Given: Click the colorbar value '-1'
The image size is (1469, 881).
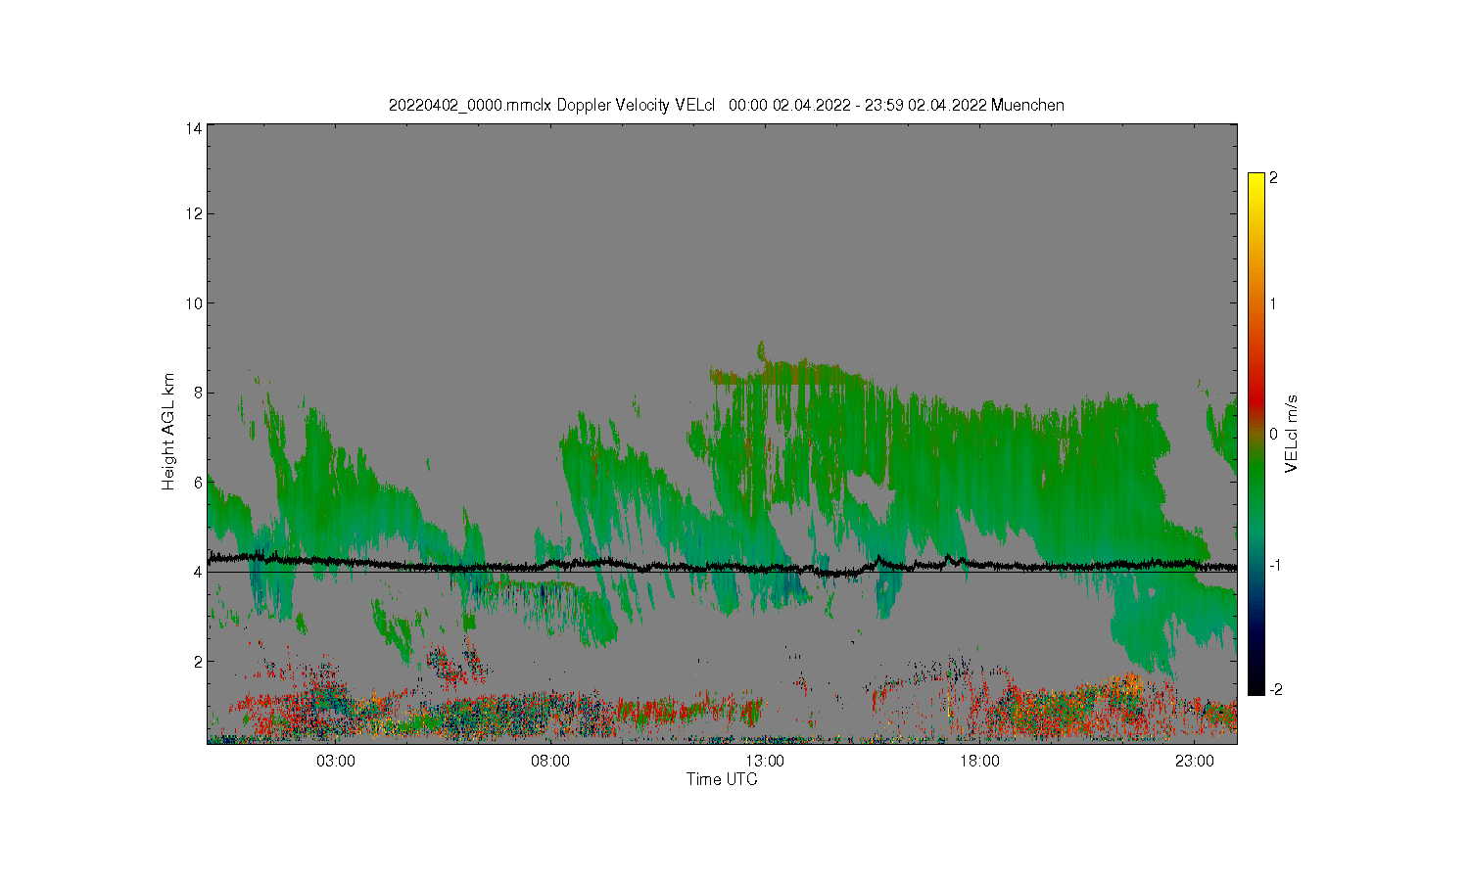Looking at the screenshot, I should point(1275,566).
